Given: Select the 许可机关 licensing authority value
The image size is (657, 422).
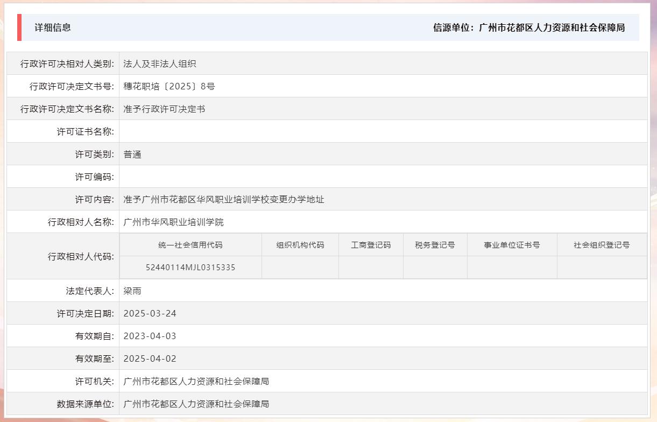Looking at the screenshot, I should [x=196, y=381].
